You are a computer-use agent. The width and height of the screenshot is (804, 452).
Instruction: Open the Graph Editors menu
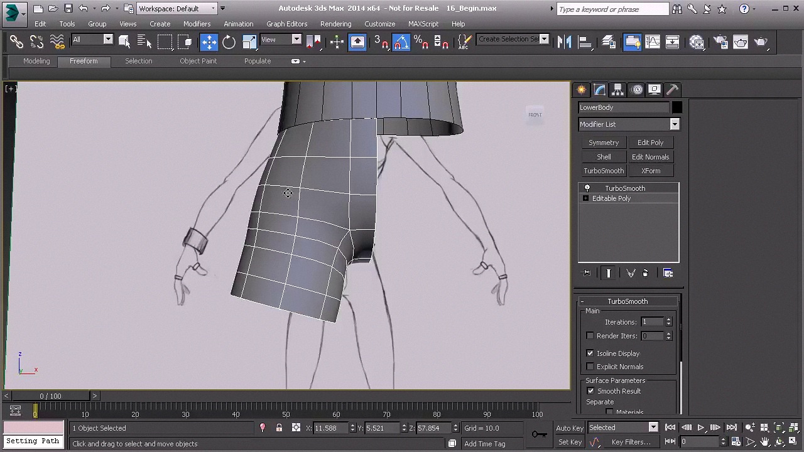287,24
